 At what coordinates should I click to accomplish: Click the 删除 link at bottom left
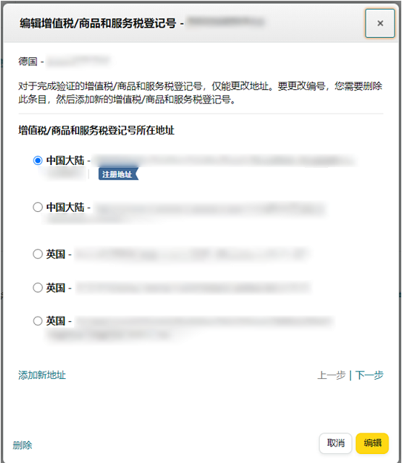click(x=22, y=445)
